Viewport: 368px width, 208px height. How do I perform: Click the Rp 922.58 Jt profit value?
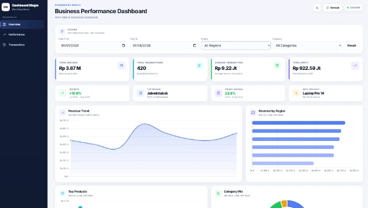pyautogui.click(x=306, y=68)
